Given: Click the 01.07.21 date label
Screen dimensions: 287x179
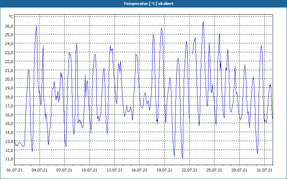Looking at the screenshot, I should click(x=14, y=170).
